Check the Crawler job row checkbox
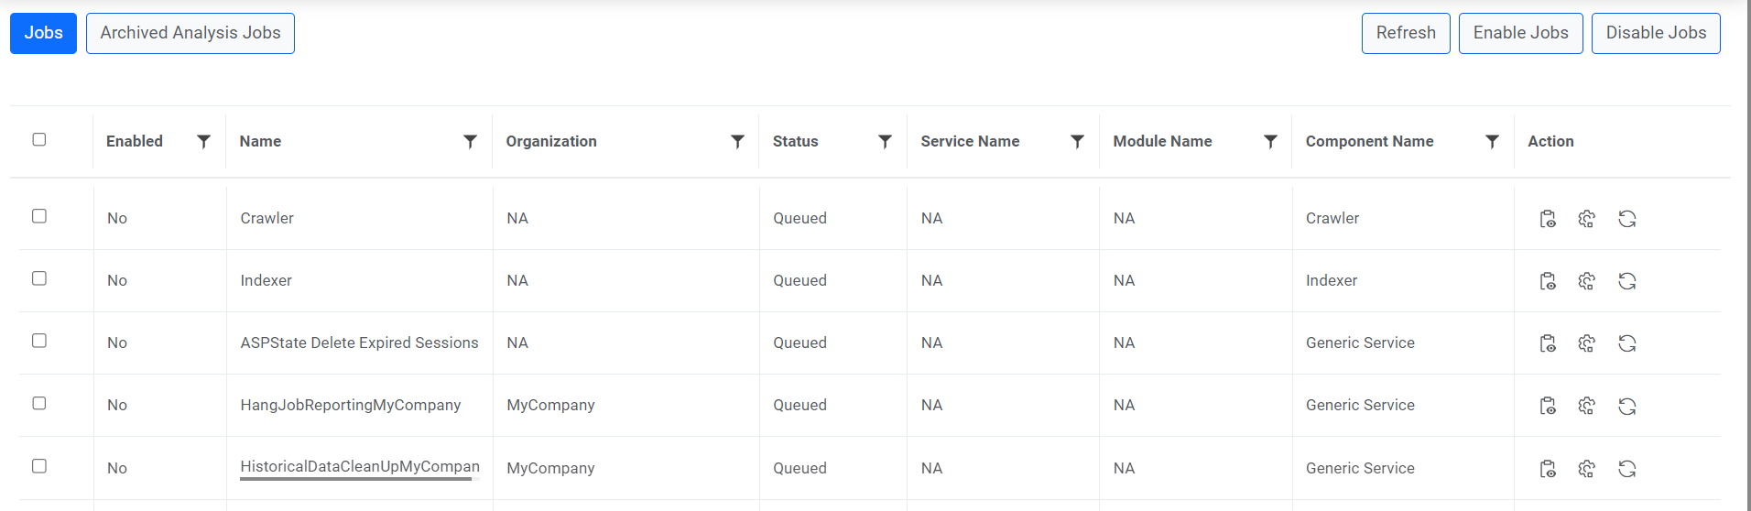The width and height of the screenshot is (1751, 511). tap(39, 216)
